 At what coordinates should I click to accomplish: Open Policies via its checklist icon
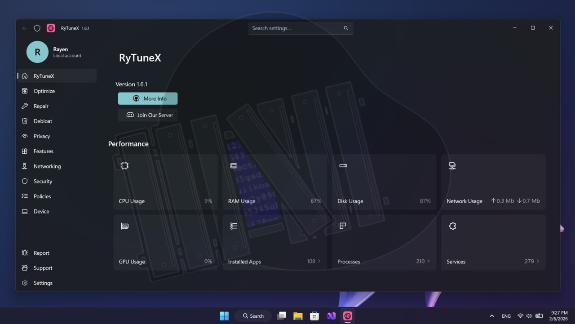pyautogui.click(x=25, y=196)
